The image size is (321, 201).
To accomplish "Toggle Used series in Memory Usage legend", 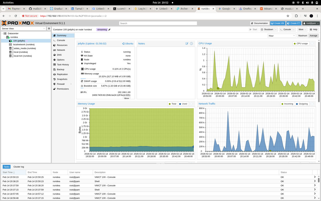I will coord(183,104).
